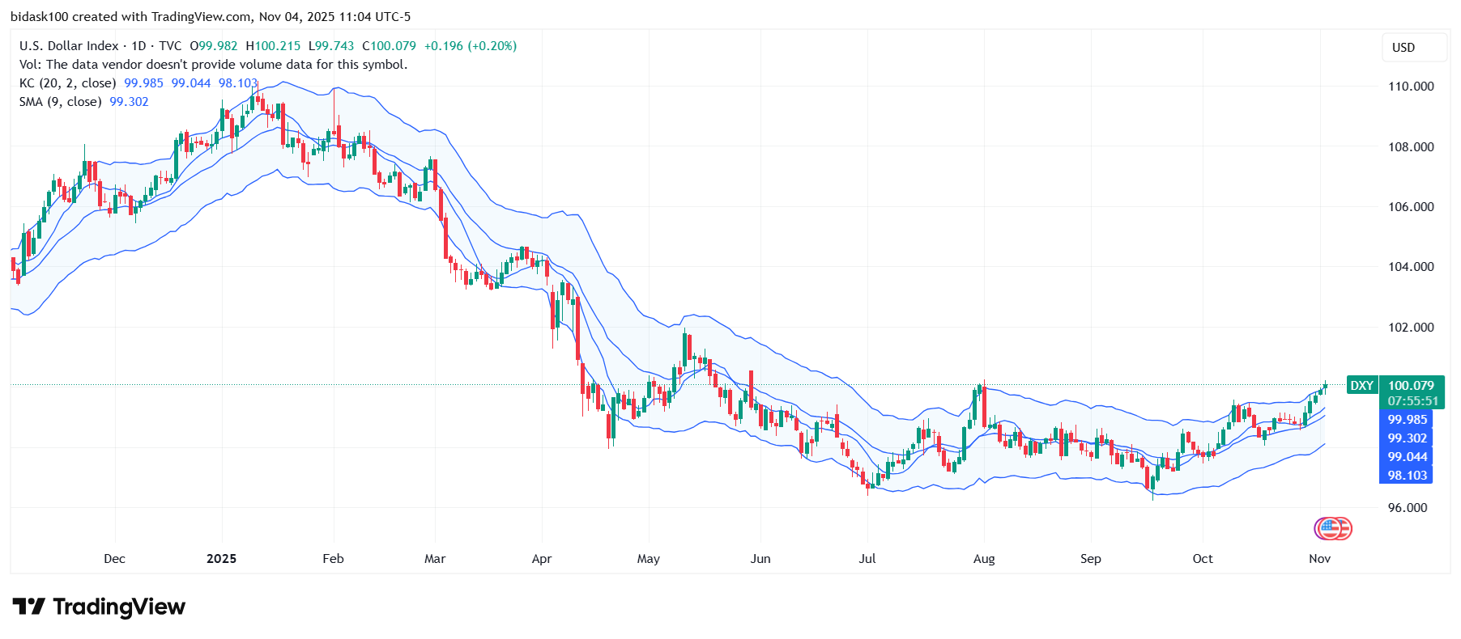Click the 110.000 price scale label
Screen dimensions: 1461x639
tap(1410, 87)
